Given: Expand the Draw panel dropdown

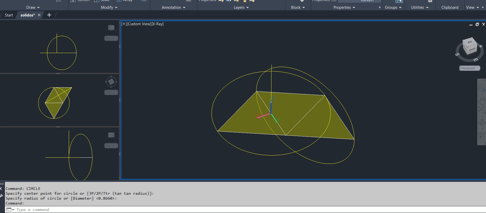Looking at the screenshot, I should 33,7.
